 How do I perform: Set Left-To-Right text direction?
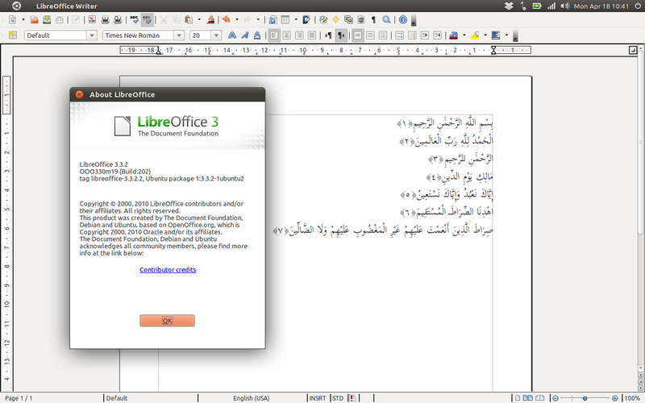point(328,35)
